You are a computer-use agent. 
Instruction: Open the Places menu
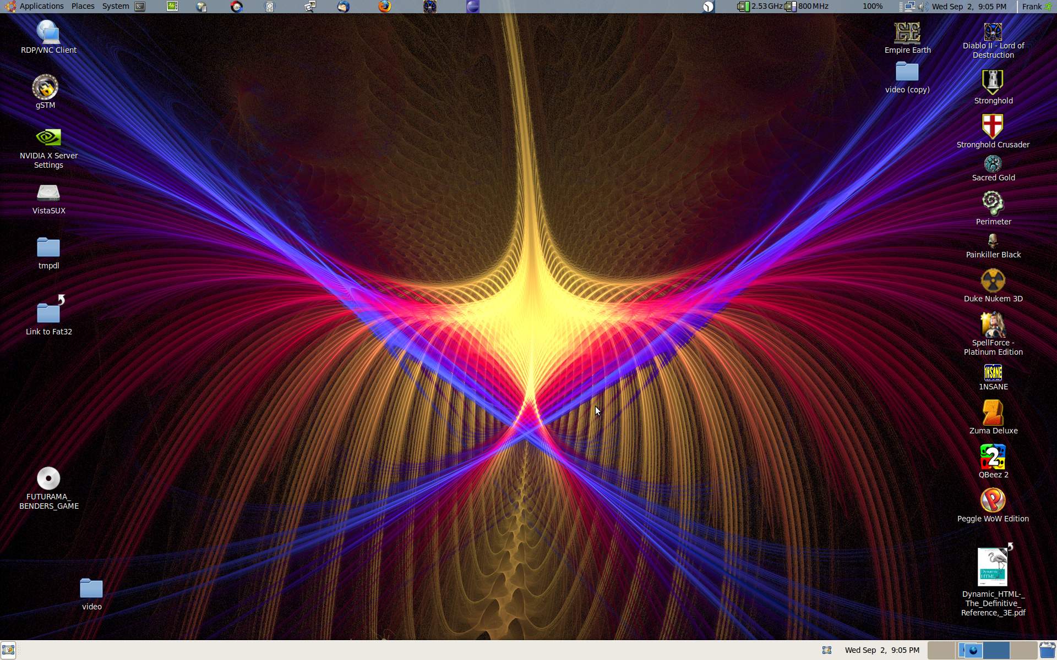83,6
